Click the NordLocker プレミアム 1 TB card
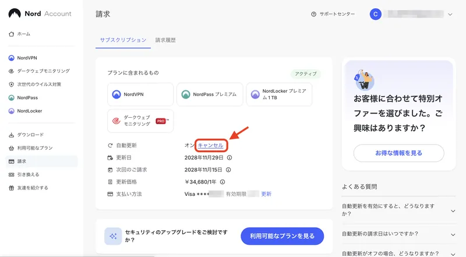466x257 pixels. [x=279, y=94]
